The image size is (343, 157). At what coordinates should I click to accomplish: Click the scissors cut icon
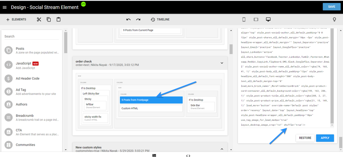(39, 20)
